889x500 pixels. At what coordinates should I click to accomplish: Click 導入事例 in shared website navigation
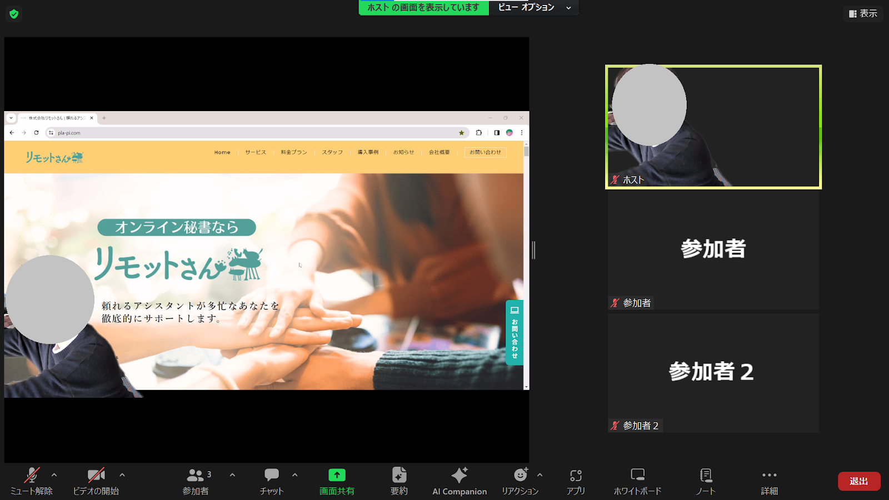pos(368,152)
